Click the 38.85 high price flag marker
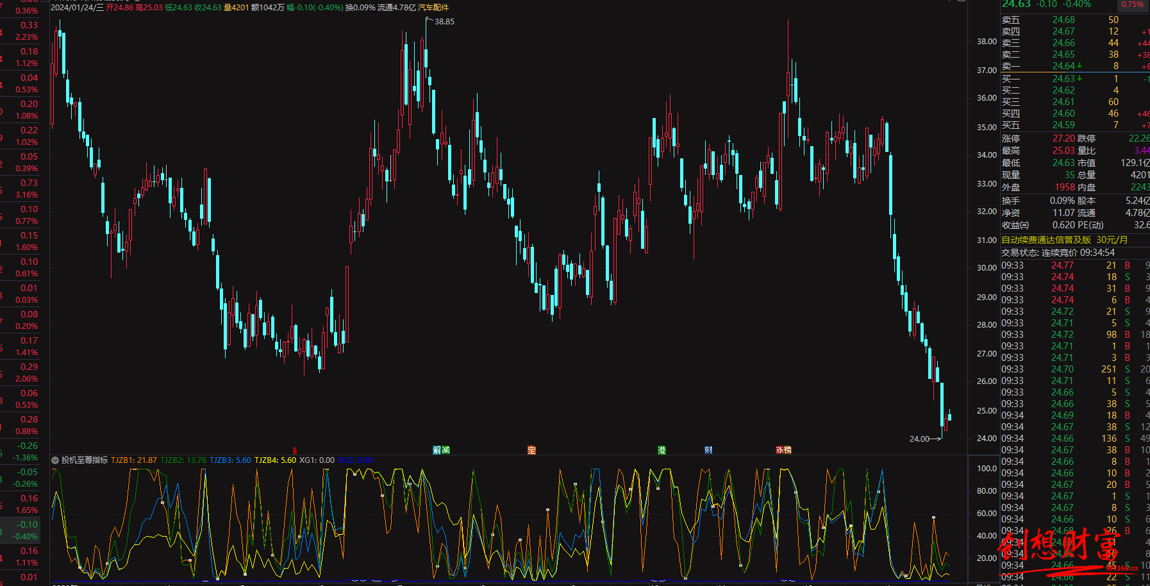The height and width of the screenshot is (586, 1150). [444, 22]
